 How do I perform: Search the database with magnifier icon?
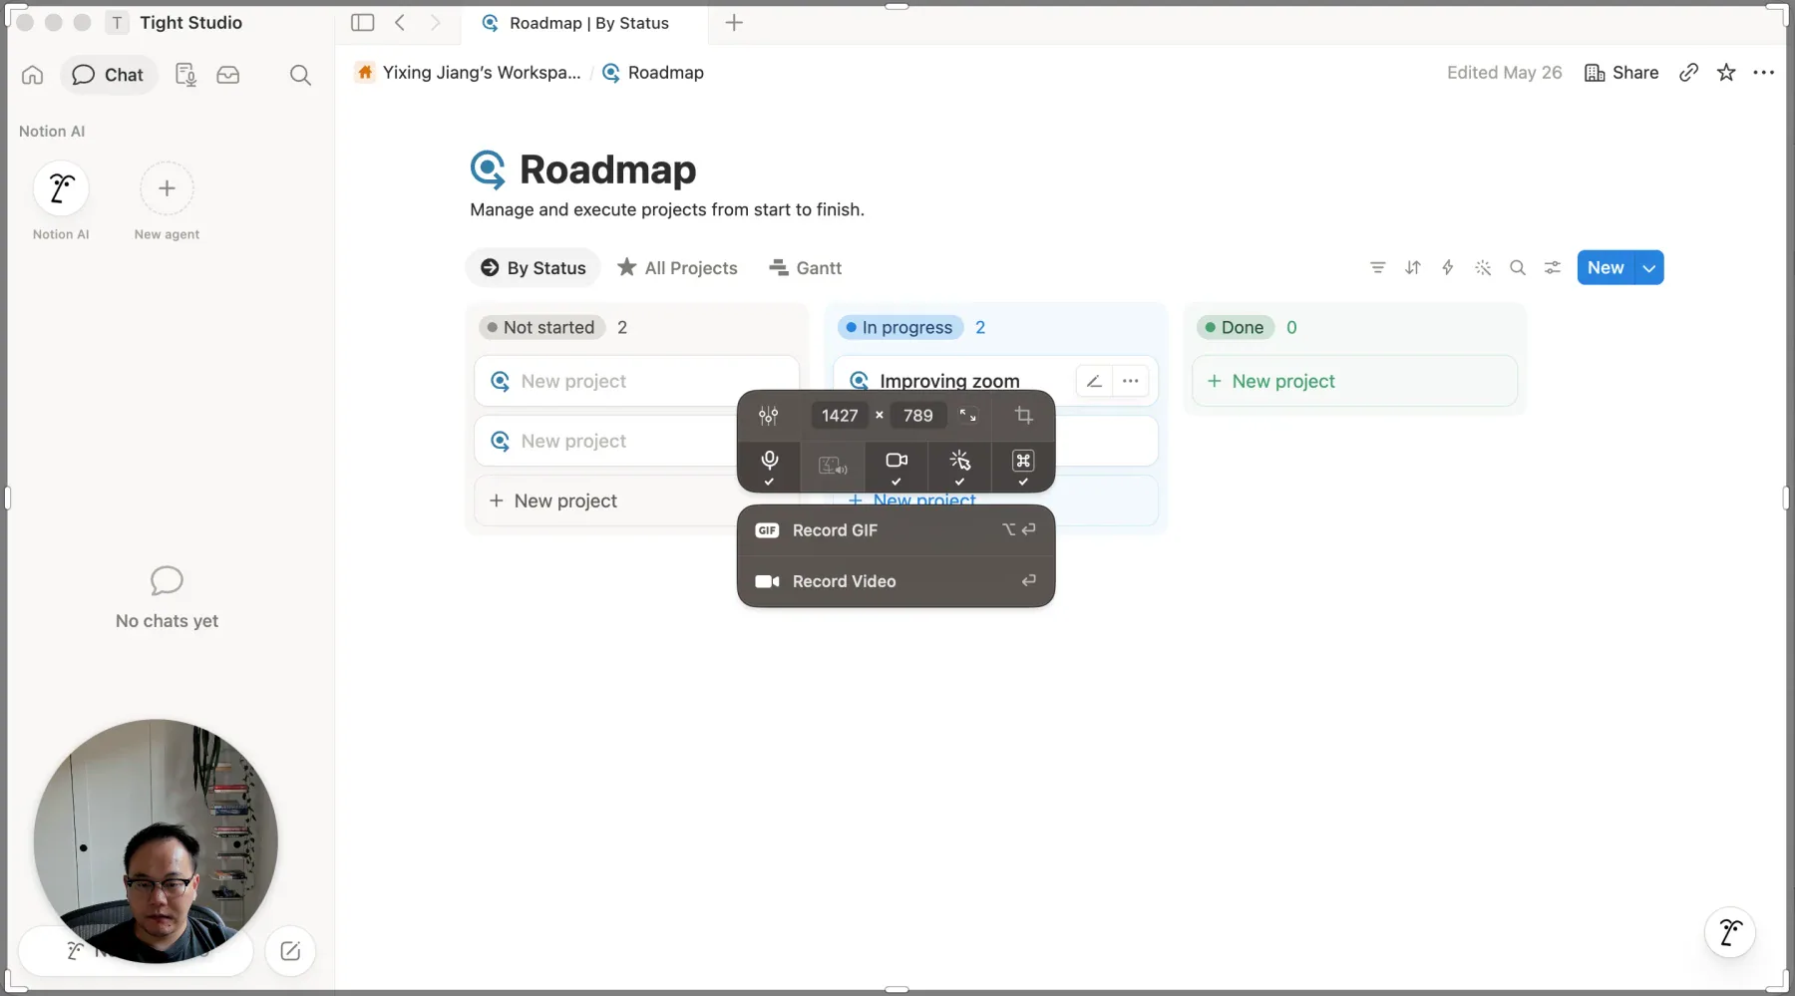1518,267
